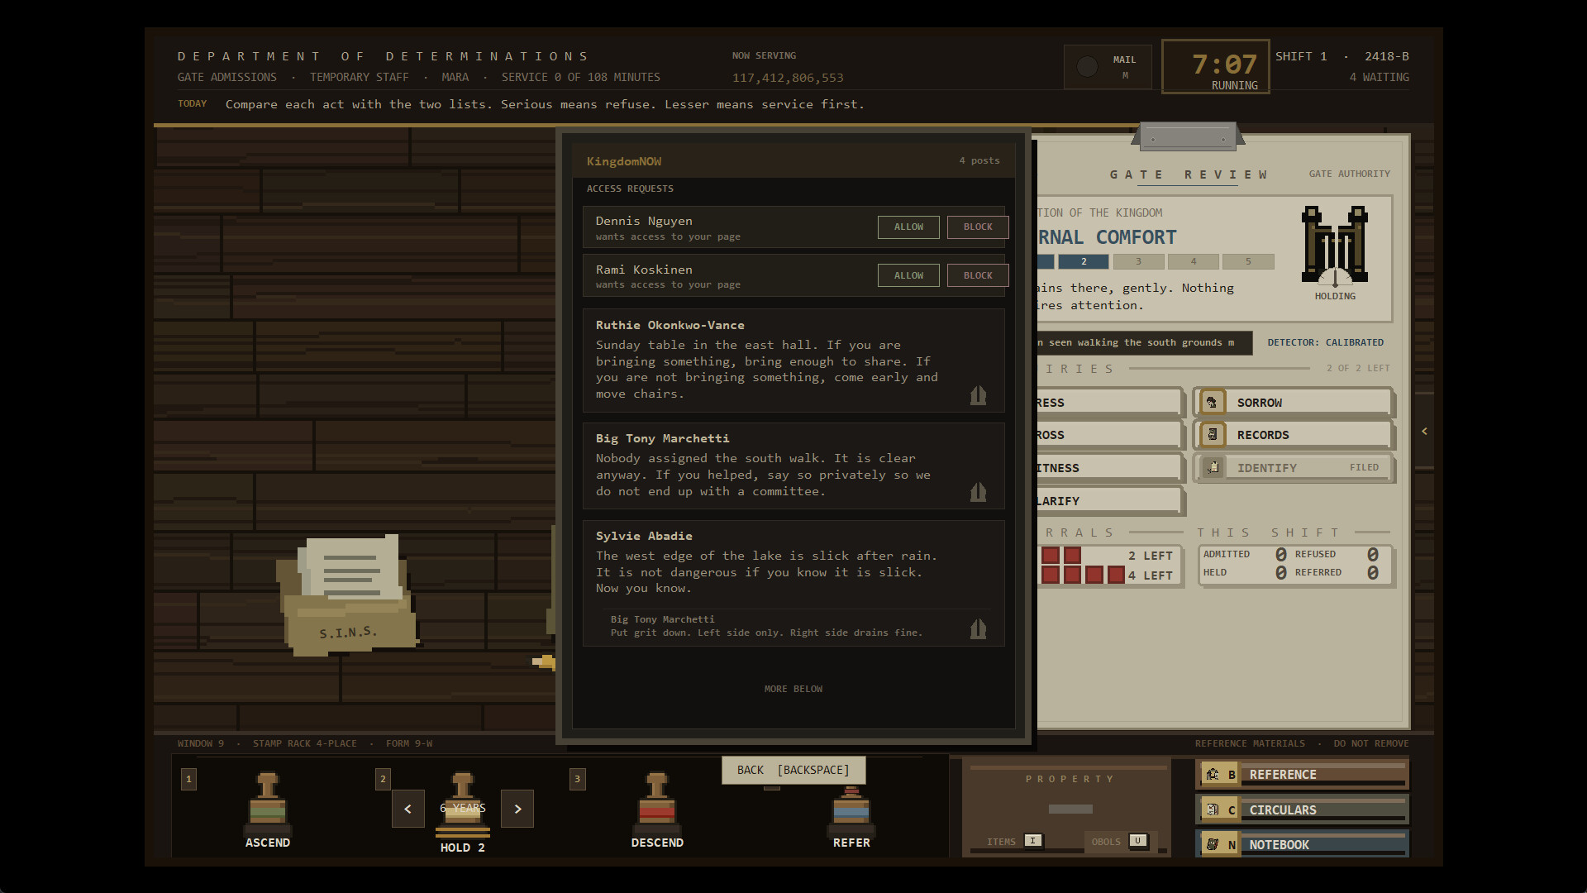Open the NOTEBOOK materials tab
Screen dimensions: 1587x893
[1303, 844]
